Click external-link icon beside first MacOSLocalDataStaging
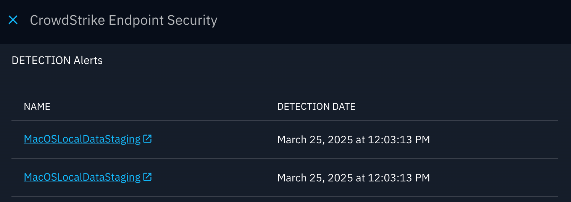Viewport: 571px width, 202px height. coord(147,139)
